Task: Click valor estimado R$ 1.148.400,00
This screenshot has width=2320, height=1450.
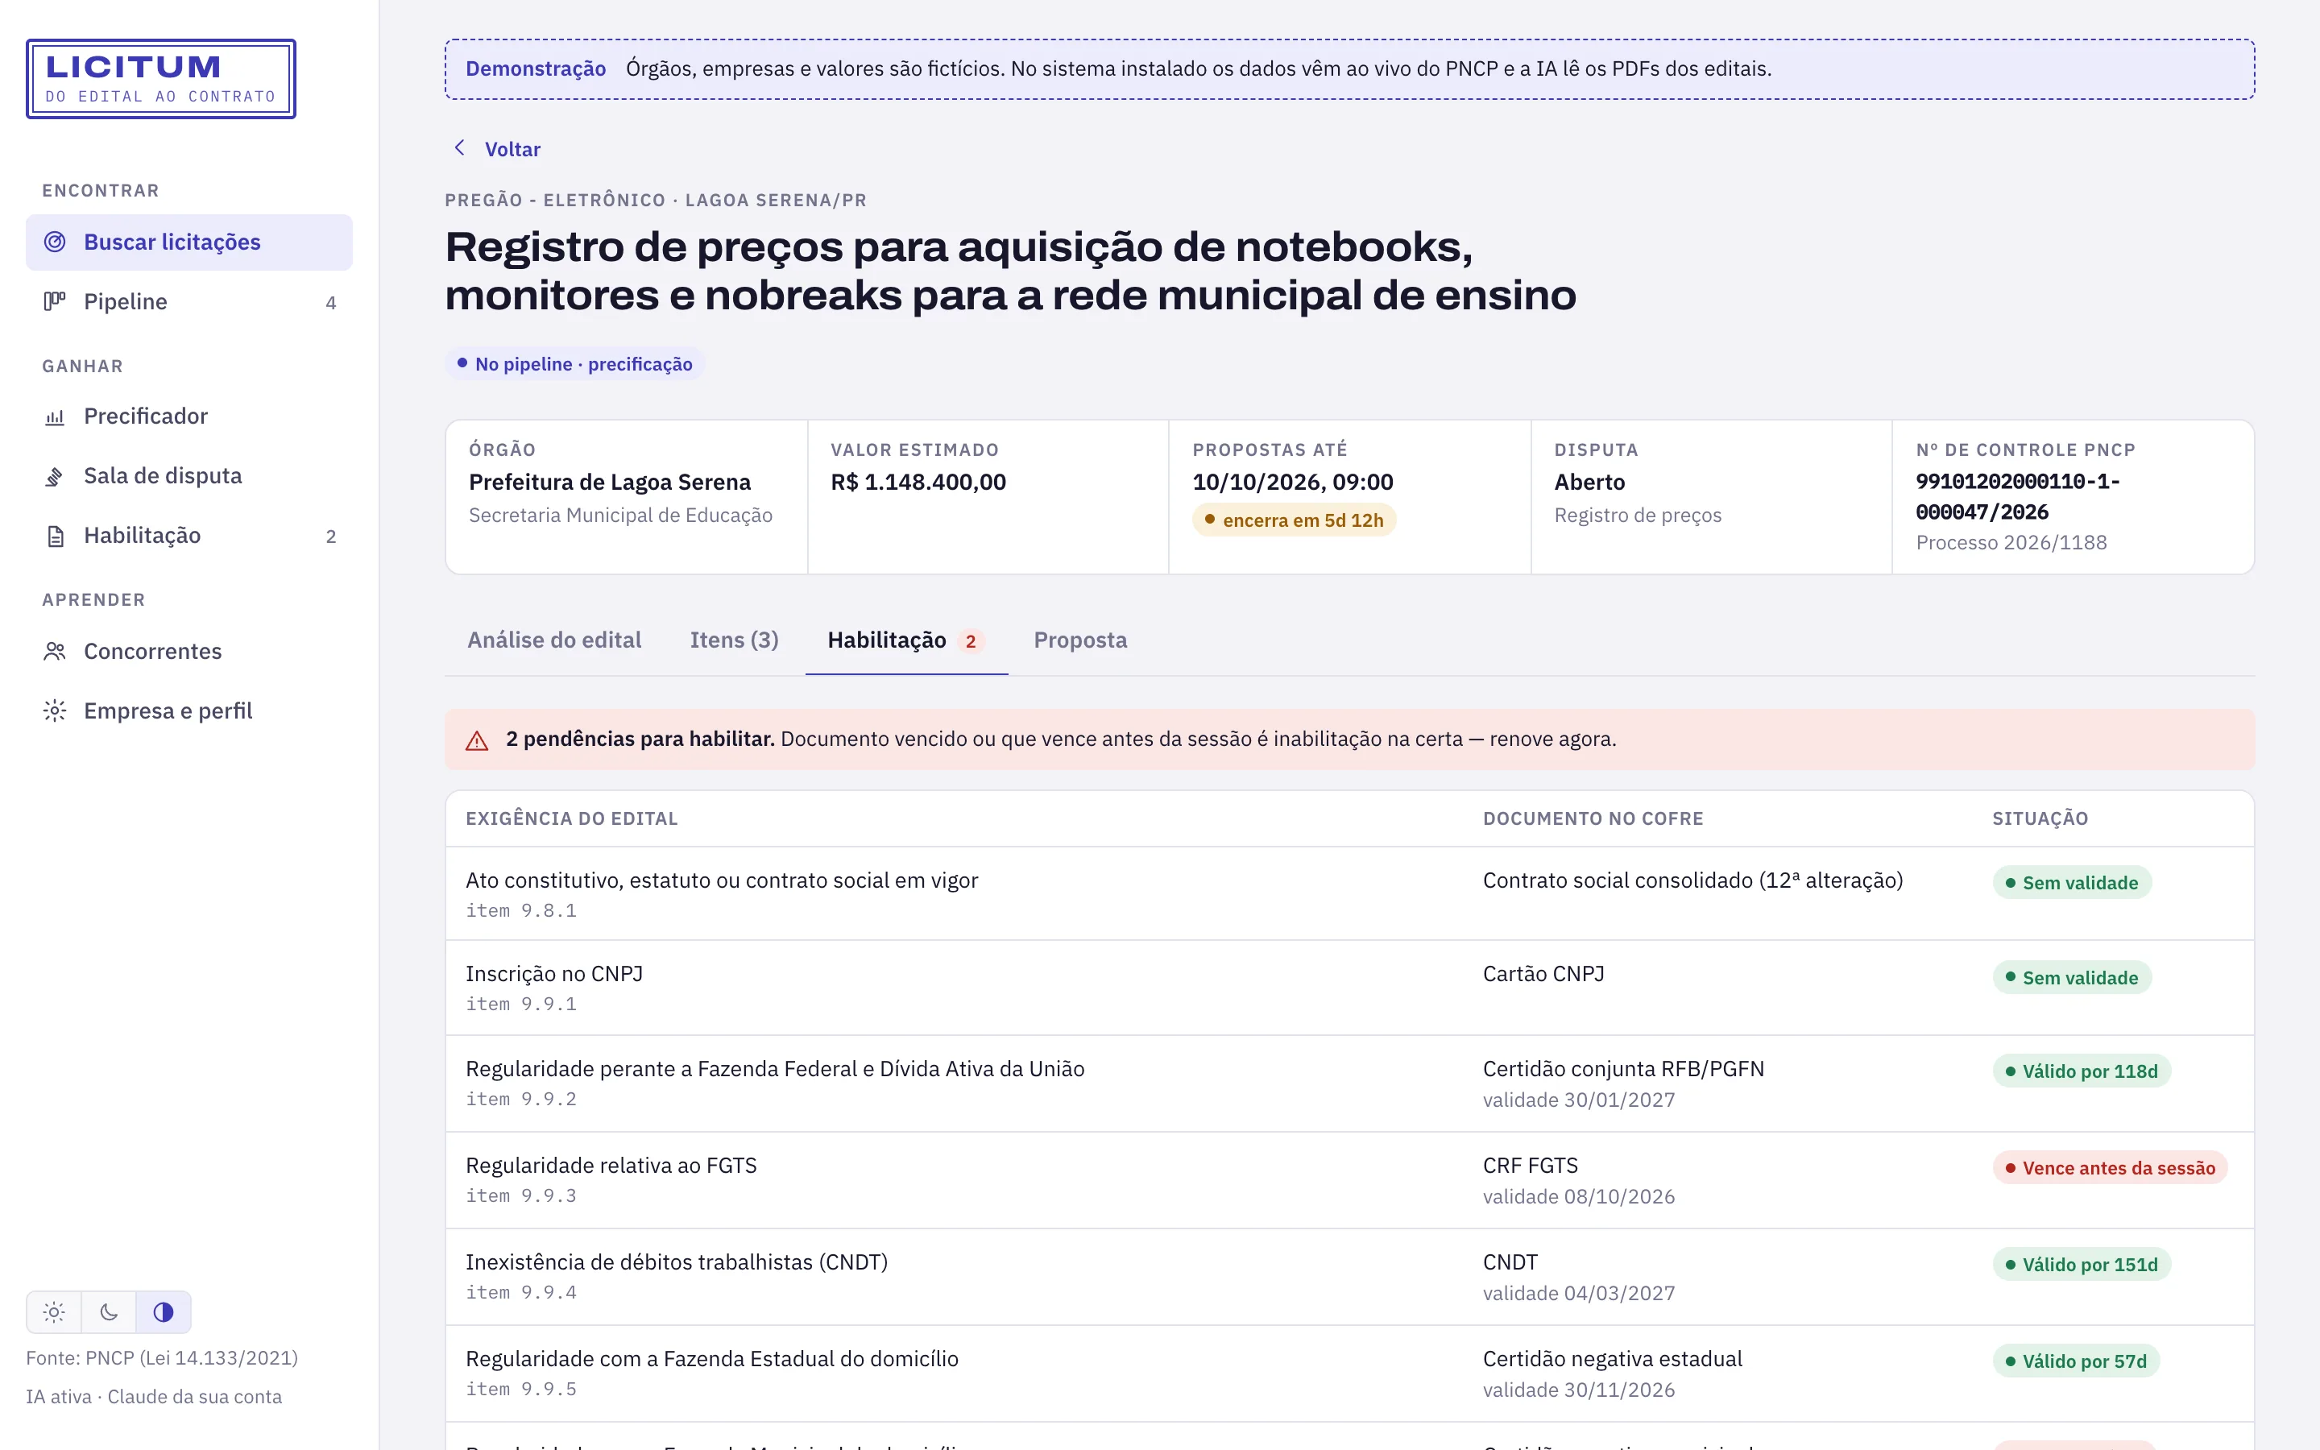Action: pyautogui.click(x=918, y=482)
